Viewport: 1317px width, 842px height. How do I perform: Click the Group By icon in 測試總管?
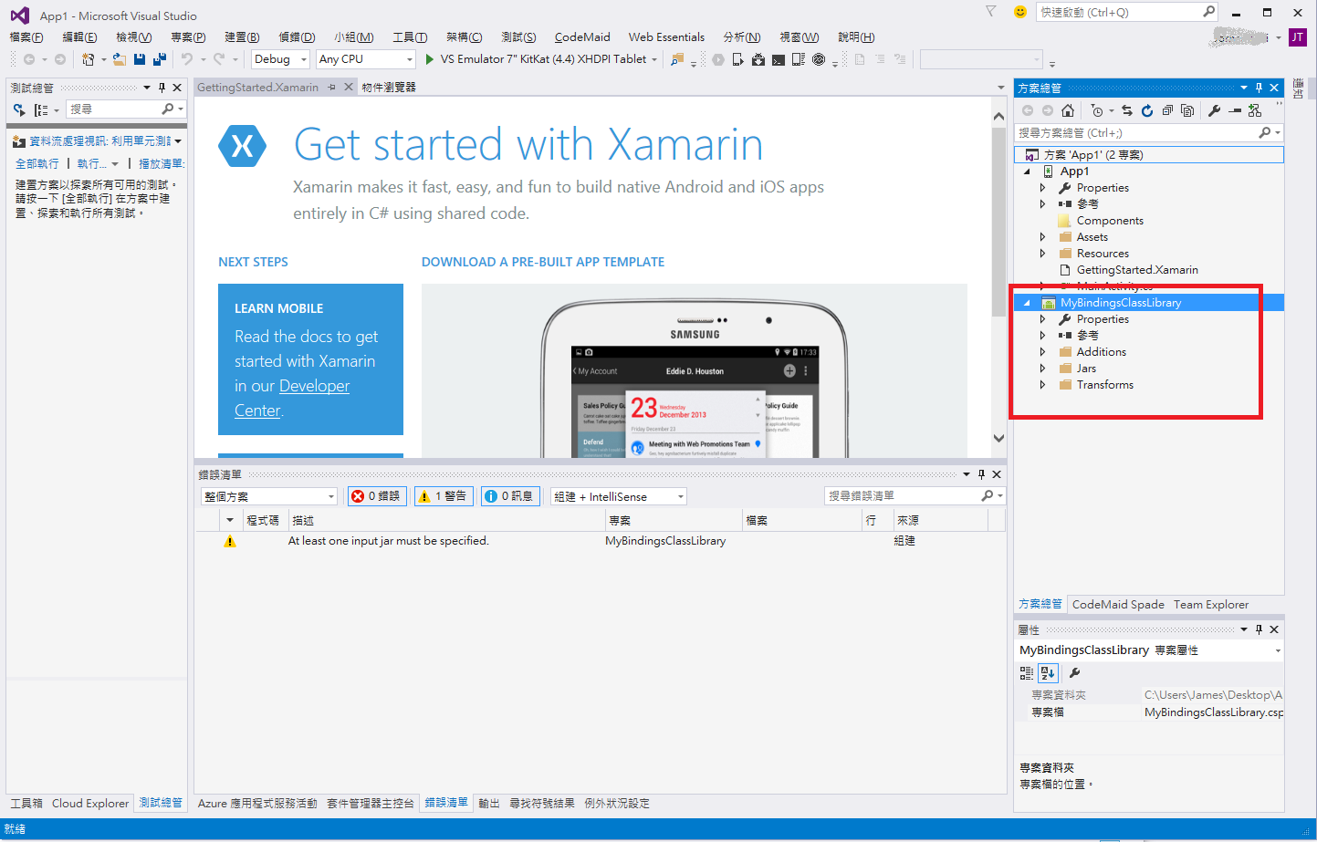pyautogui.click(x=41, y=109)
